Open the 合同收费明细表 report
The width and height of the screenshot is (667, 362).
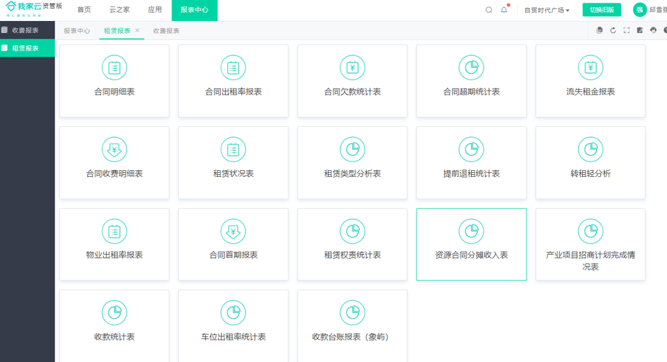[114, 163]
